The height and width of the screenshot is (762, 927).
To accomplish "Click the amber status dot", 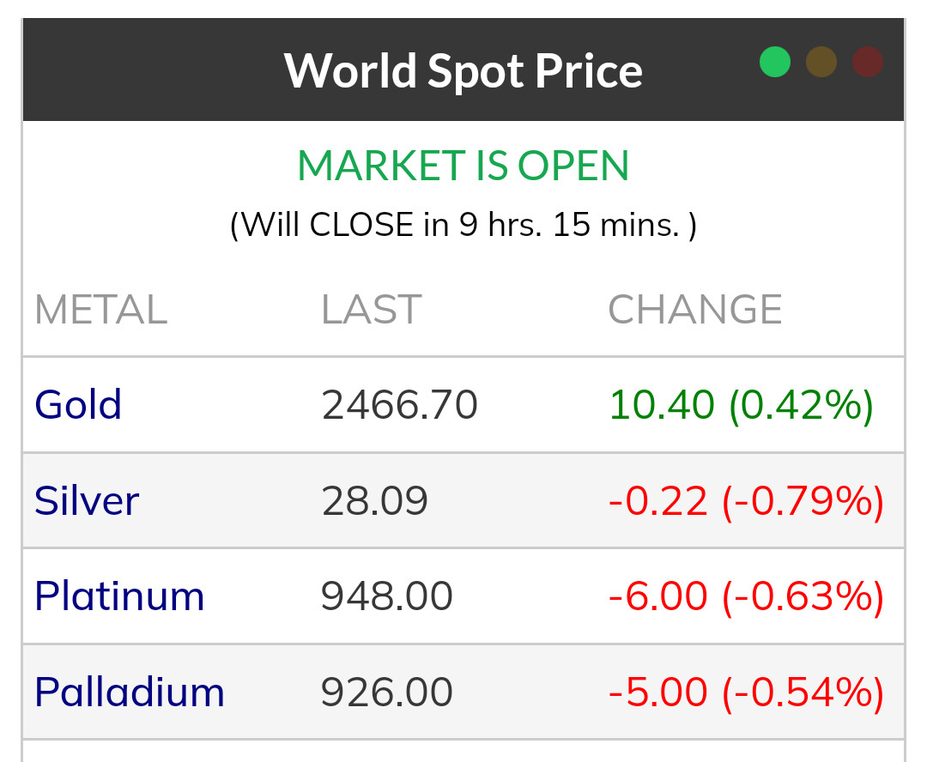I will (821, 62).
